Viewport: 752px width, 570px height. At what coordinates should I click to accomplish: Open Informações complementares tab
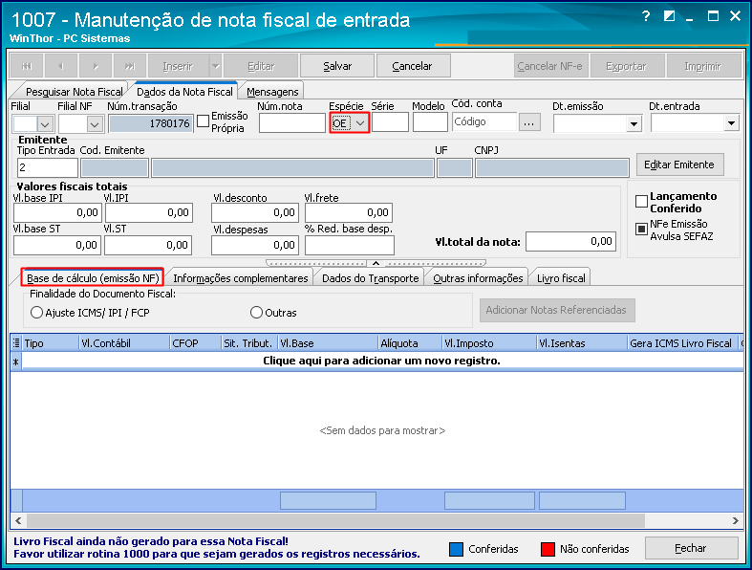[x=240, y=278]
